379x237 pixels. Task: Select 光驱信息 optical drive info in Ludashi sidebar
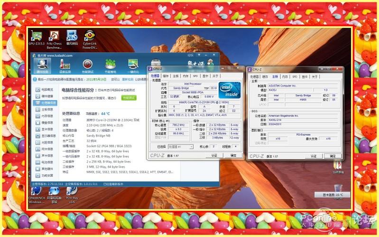45,142
